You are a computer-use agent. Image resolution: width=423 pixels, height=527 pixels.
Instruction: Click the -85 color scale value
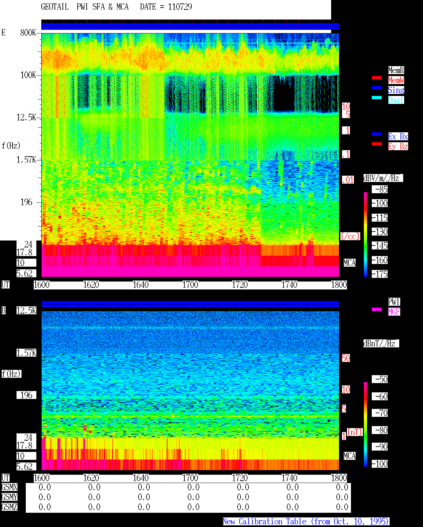coord(380,189)
